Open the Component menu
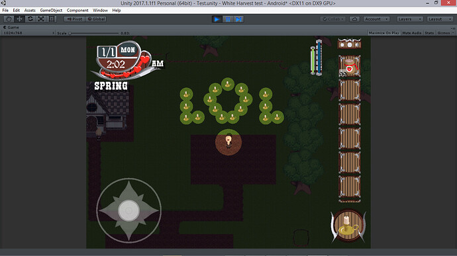Image resolution: width=457 pixels, height=256 pixels. (77, 10)
